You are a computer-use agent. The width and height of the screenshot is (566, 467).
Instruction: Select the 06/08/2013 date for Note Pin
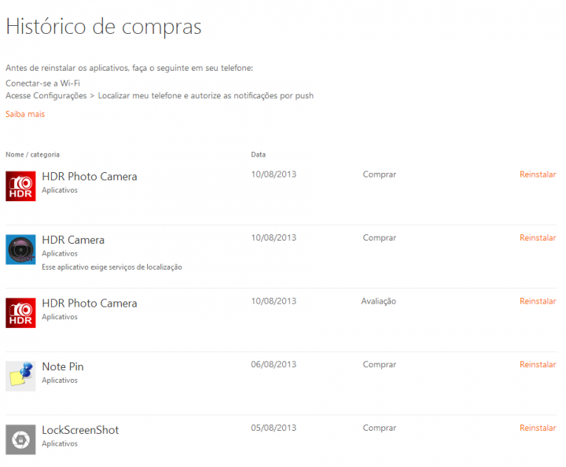[274, 365]
